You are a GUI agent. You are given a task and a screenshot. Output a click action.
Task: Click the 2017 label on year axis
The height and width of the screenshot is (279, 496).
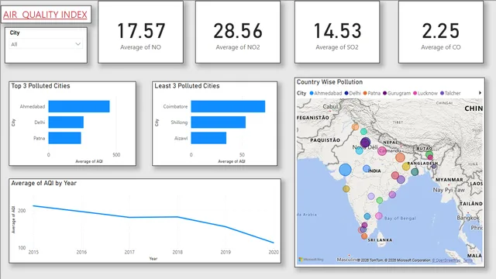click(x=129, y=252)
